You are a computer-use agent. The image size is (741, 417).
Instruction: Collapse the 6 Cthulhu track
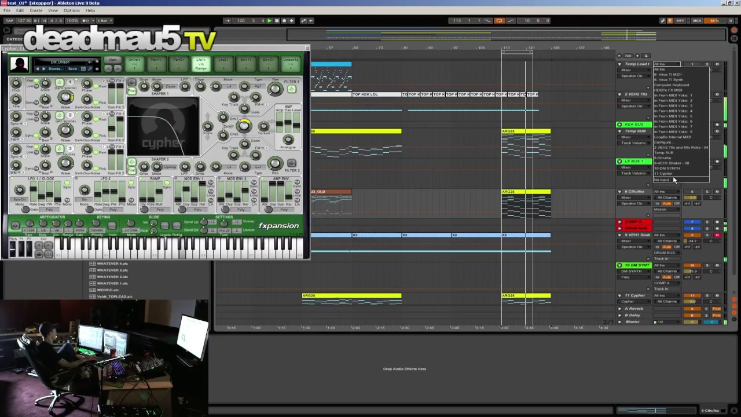[620, 192]
